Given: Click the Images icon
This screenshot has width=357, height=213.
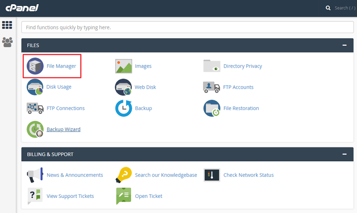Looking at the screenshot, I should pyautogui.click(x=123, y=66).
